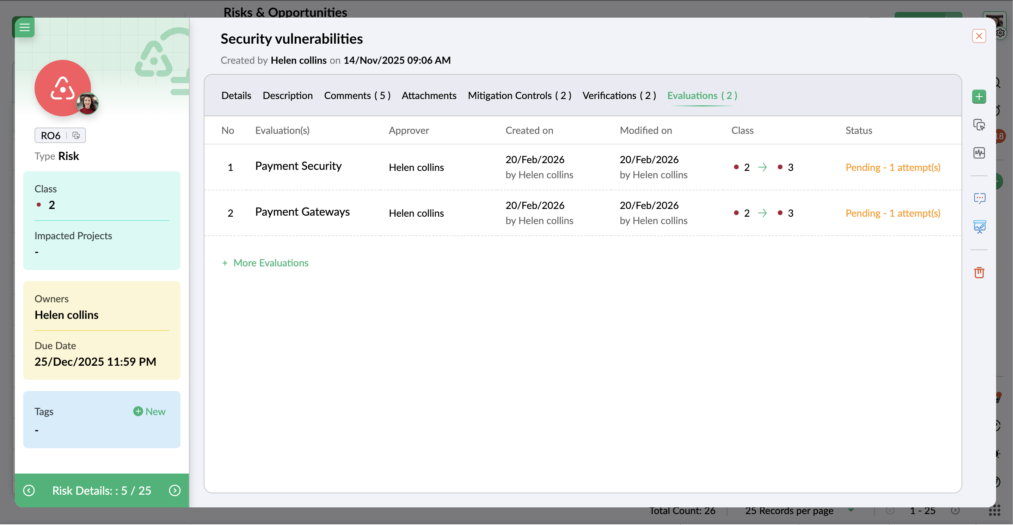Open Payment Security evaluation
1013x525 pixels.
[x=298, y=166]
